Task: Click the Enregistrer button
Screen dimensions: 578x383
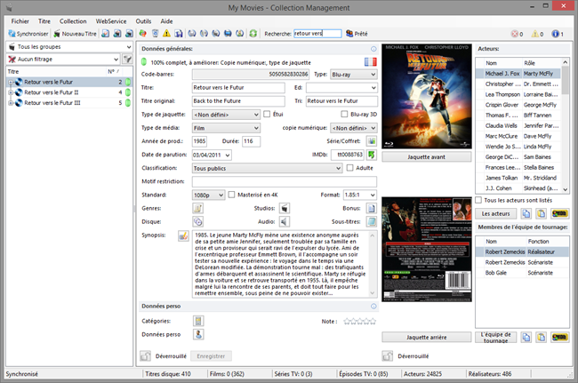Action: [211, 356]
